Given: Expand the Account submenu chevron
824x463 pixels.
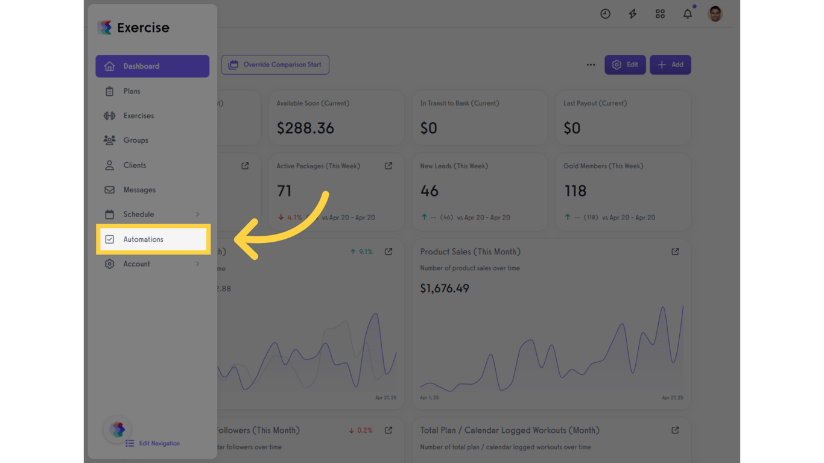Looking at the screenshot, I should pyautogui.click(x=197, y=263).
